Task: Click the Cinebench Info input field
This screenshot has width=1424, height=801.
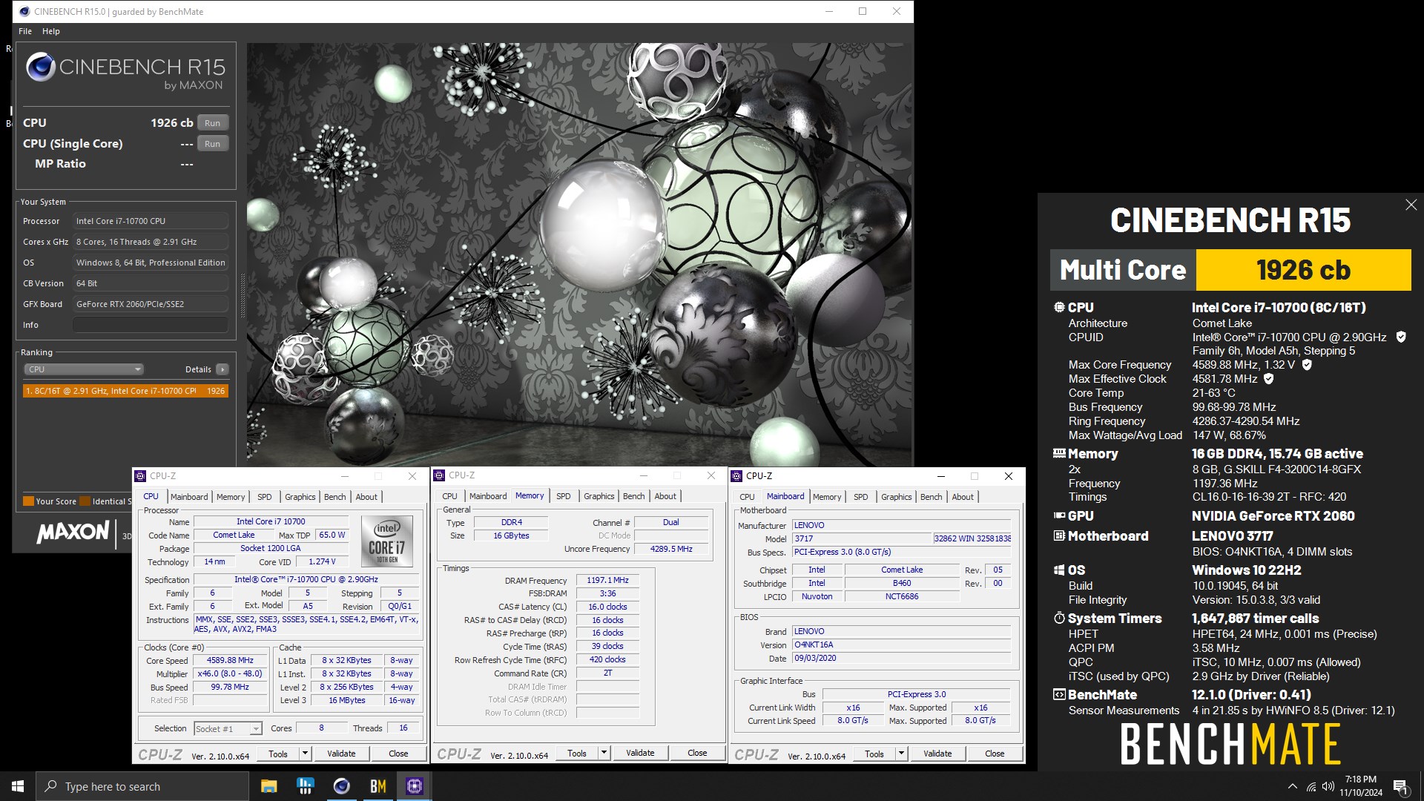Action: tap(151, 325)
